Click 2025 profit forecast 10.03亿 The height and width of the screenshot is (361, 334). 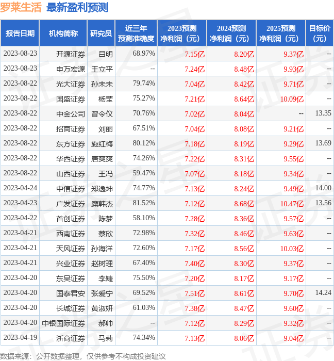point(292,249)
